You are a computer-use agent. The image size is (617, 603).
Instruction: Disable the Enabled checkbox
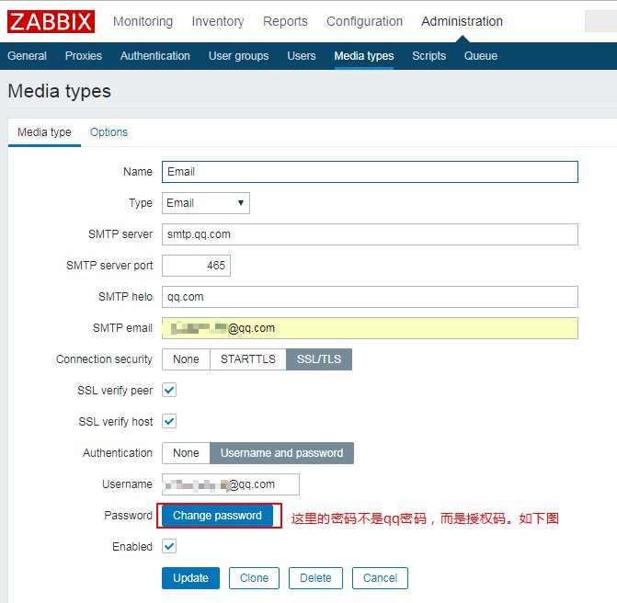(x=169, y=547)
